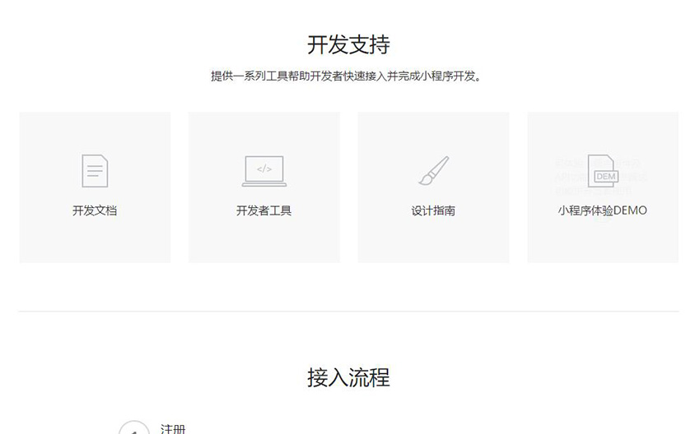Click the document icon above 开发文档
Screen dimensions: 700x434
95,171
